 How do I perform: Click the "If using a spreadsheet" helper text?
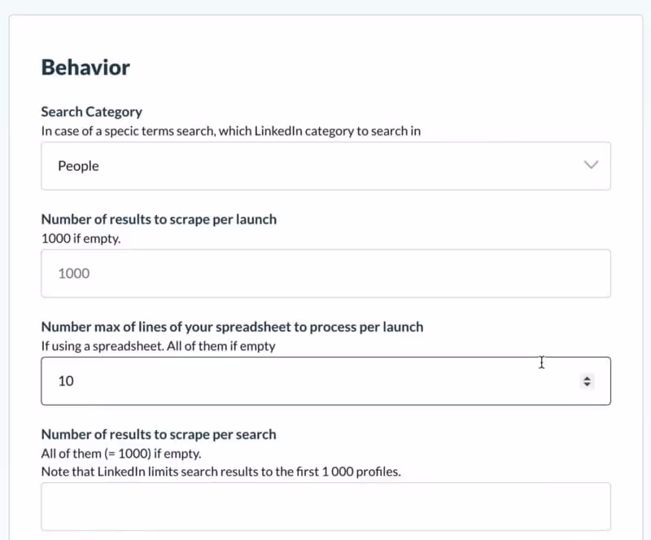(155, 345)
